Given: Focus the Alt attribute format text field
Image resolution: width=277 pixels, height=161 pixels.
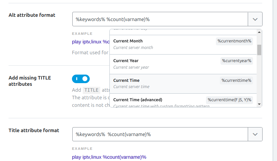Looking at the screenshot, I should tap(160, 19).
